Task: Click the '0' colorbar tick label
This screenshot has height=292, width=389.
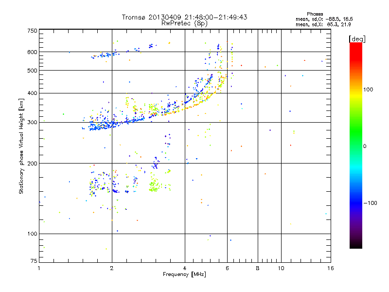Action: click(365, 146)
